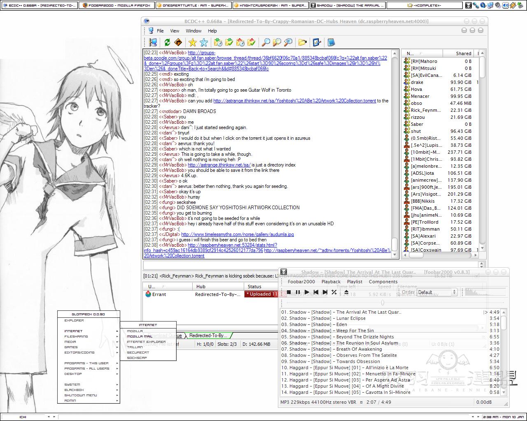The width and height of the screenshot is (527, 421).
Task: Open the View menu in BCDC++
Action: 175,31
